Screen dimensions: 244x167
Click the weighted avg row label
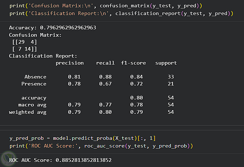pos(28,112)
